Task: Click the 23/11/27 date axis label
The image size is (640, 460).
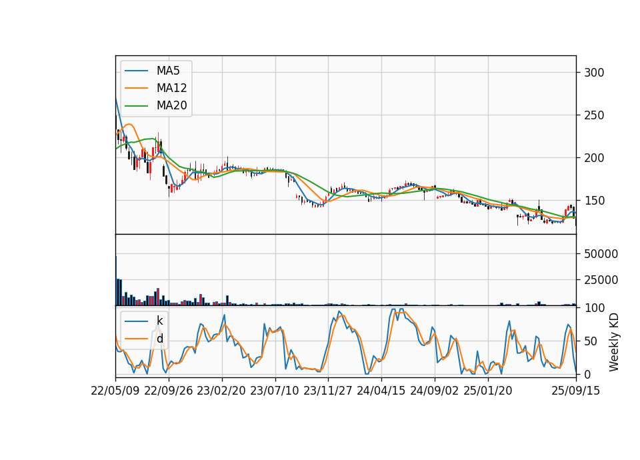Action: pos(328,391)
